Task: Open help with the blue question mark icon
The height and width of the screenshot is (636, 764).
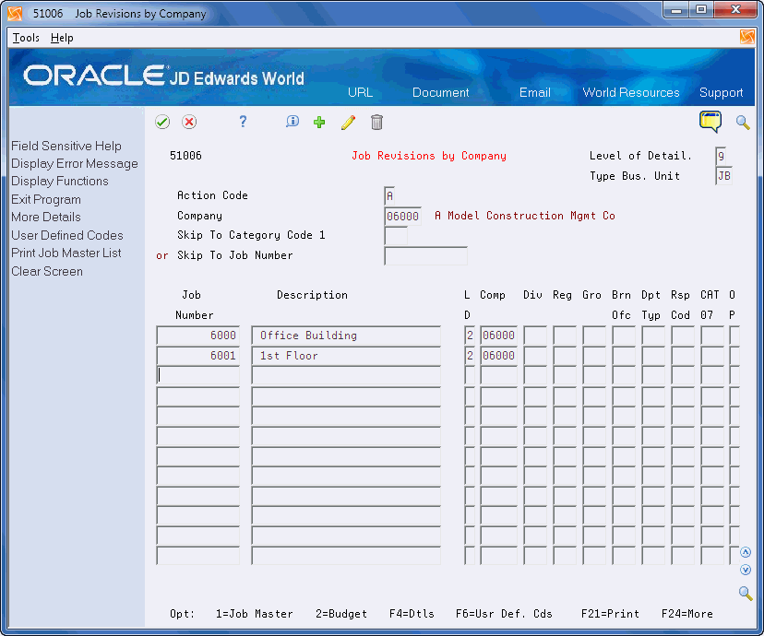Action: click(243, 122)
